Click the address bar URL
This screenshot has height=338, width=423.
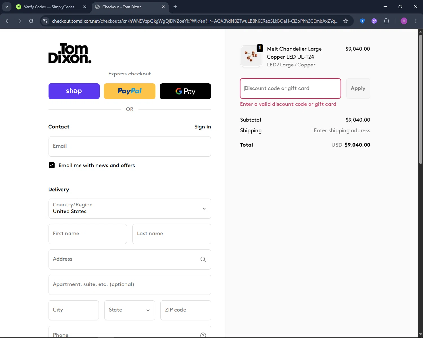[195, 21]
